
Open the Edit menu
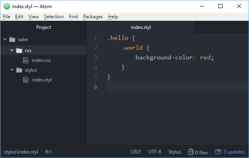click(19, 17)
